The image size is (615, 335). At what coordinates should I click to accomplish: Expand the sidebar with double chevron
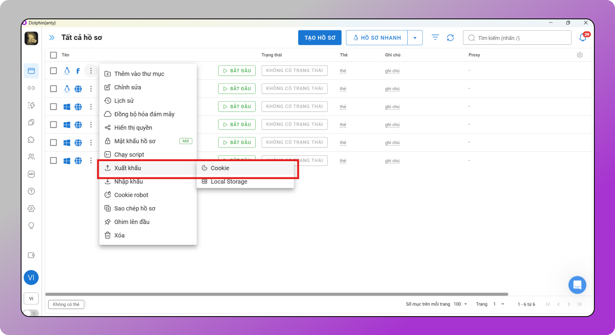[52, 38]
